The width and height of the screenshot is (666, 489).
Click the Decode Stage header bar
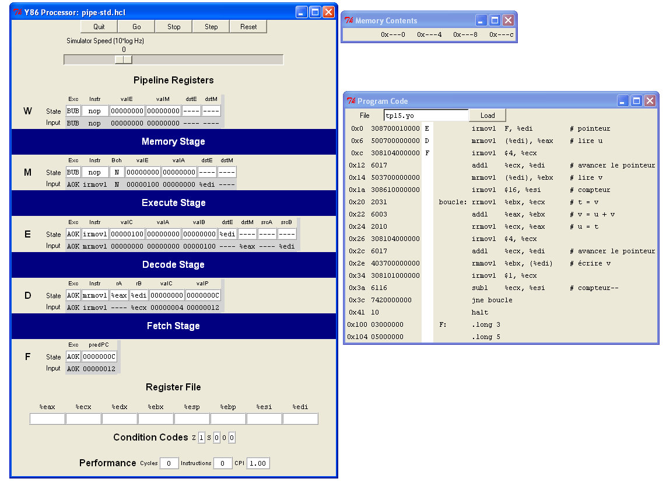pos(173,264)
